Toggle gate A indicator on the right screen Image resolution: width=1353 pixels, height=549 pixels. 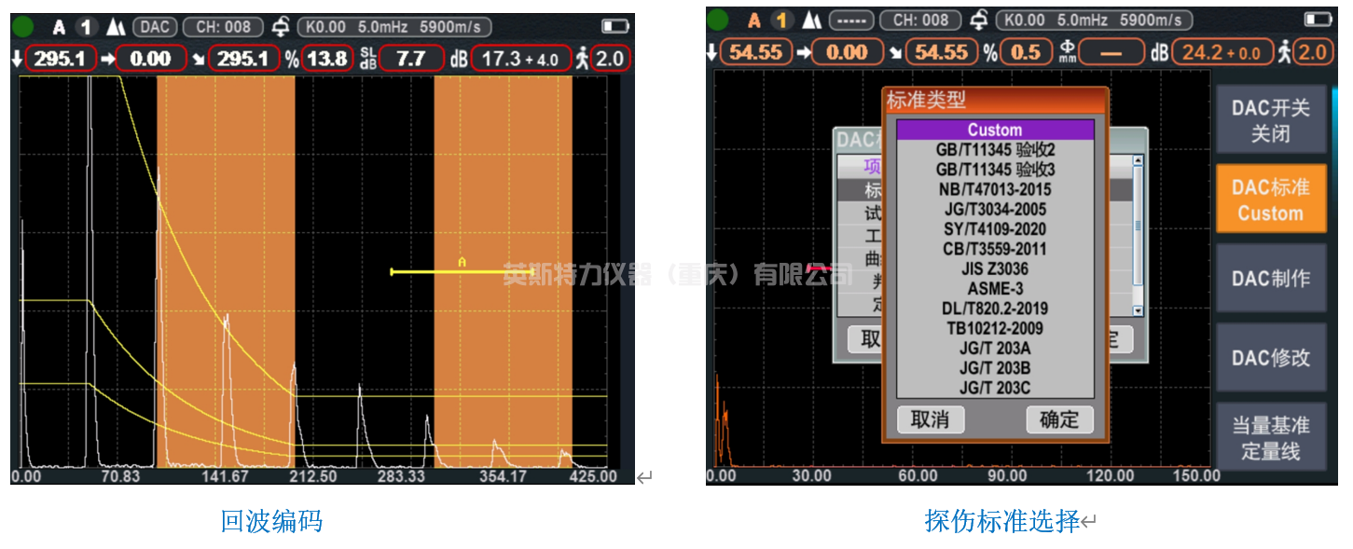coord(754,21)
